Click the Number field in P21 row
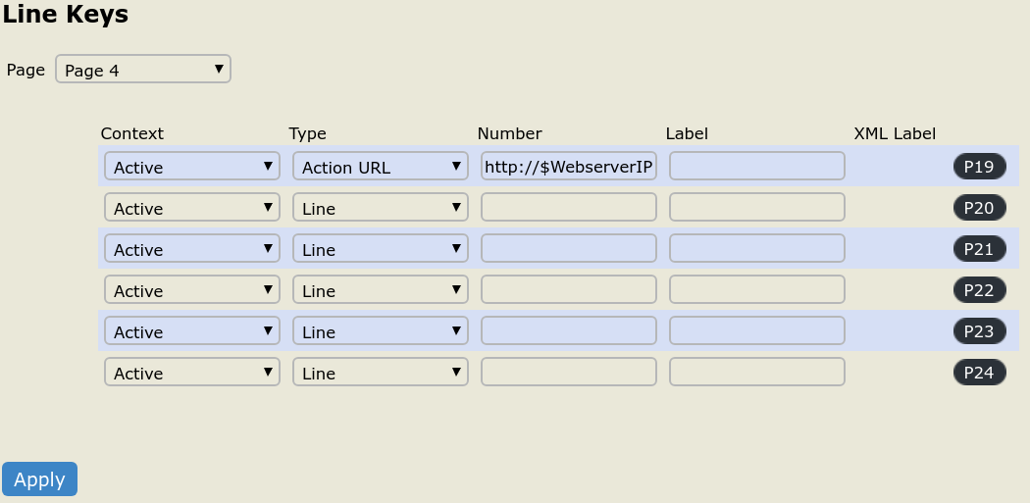1030x503 pixels. tap(568, 249)
